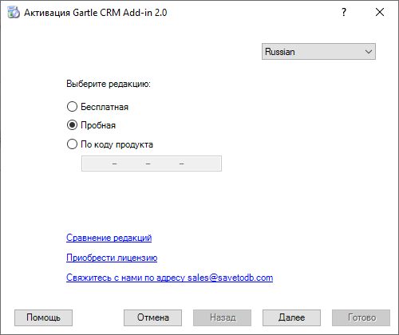Click the Выберите редакцию label

tap(109, 84)
